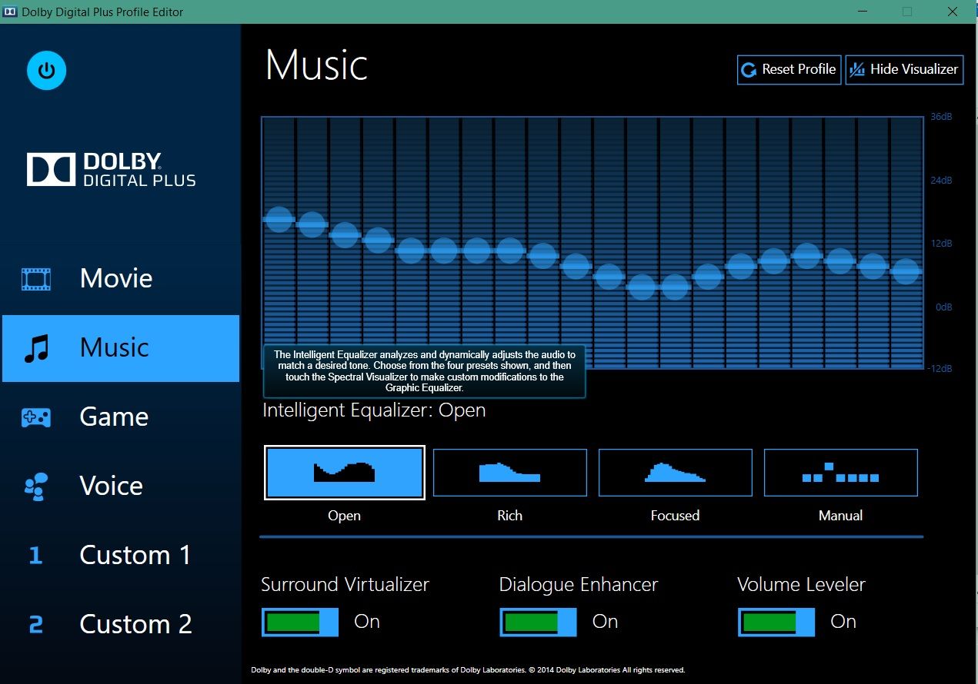Click the power icon in the sidebar
Viewport: 978px width, 684px height.
coord(46,70)
